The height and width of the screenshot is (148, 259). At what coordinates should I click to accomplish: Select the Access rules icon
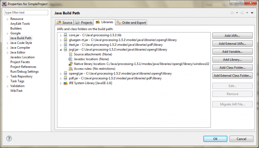point(71,69)
